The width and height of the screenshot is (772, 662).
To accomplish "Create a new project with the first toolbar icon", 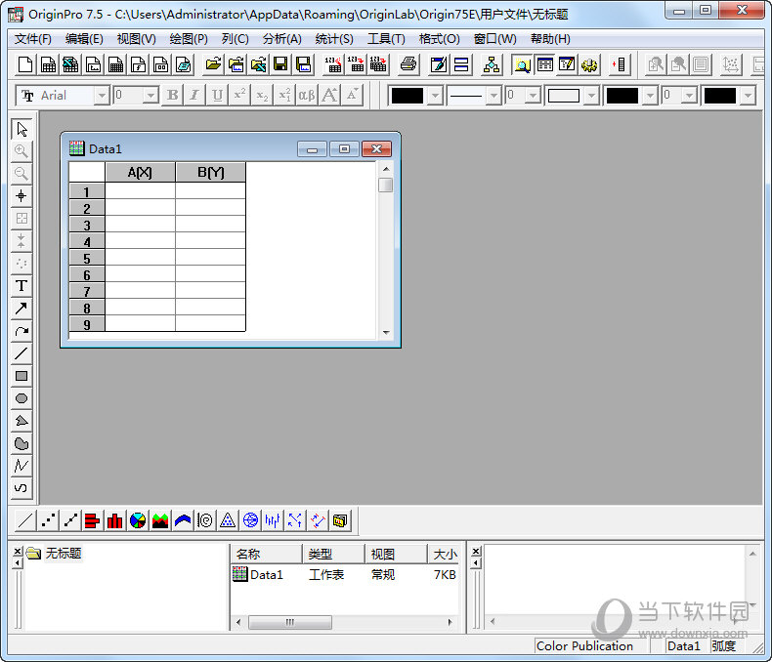I will point(25,64).
